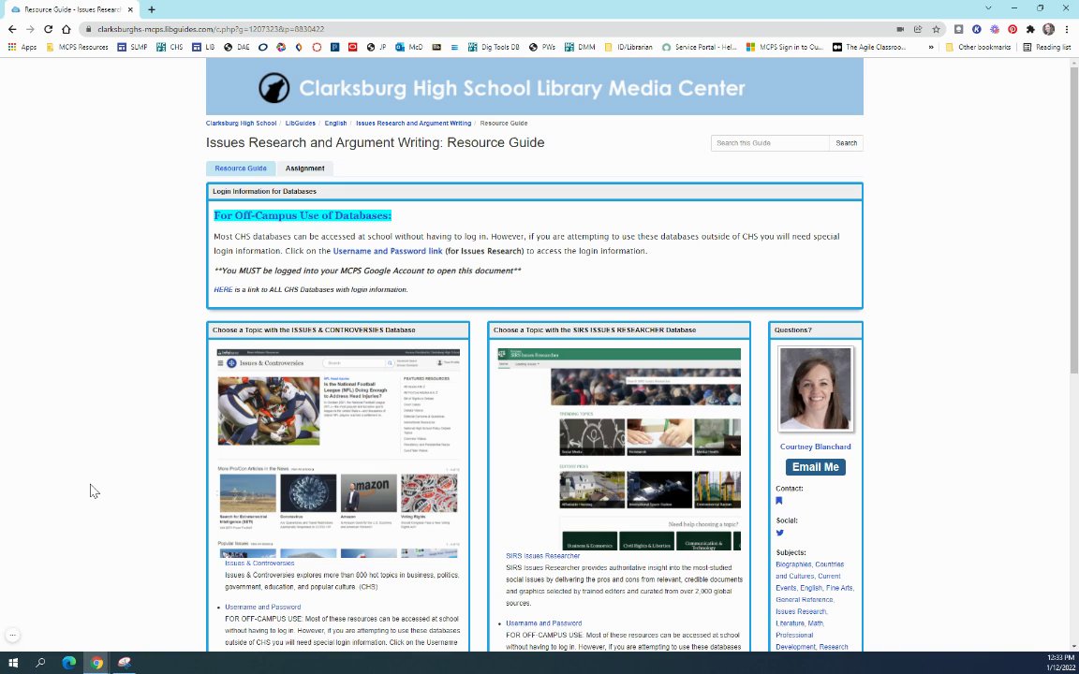Open the SIRS Issues Researcher screenshot thumbnail
The width and height of the screenshot is (1079, 674).
(x=619, y=449)
